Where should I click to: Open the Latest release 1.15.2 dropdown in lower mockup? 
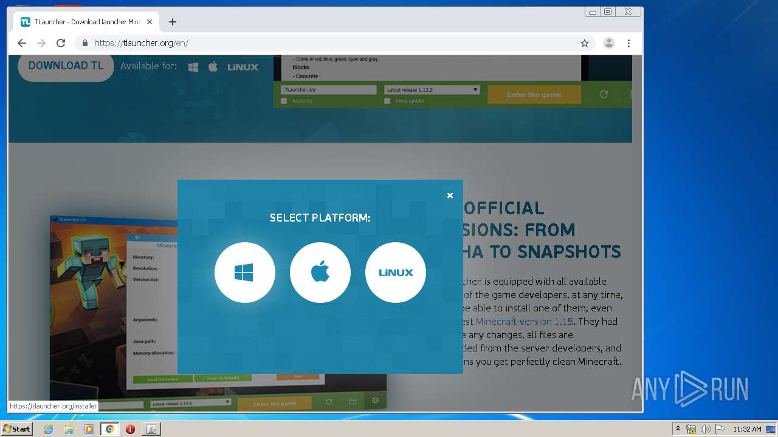coord(191,403)
